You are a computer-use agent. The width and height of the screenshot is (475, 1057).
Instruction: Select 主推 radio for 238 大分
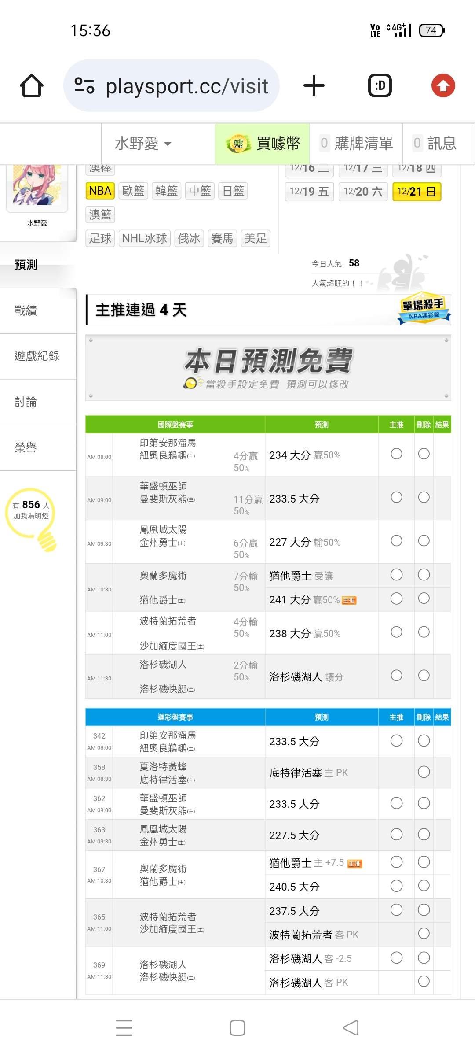396,632
